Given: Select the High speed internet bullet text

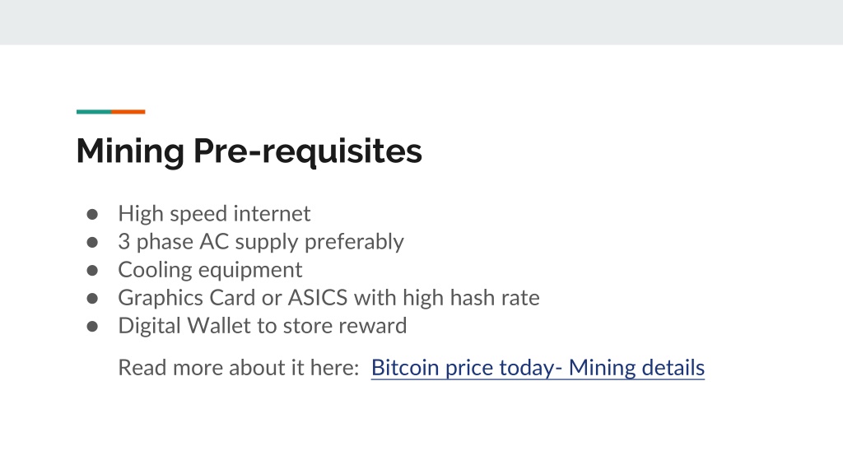Looking at the screenshot, I should [x=214, y=214].
